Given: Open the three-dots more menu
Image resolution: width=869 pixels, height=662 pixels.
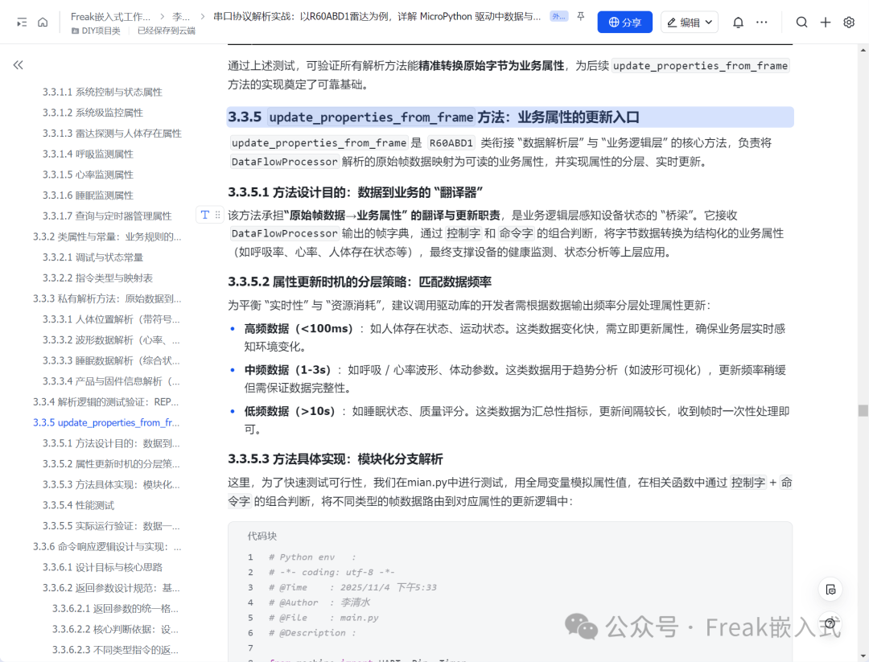Looking at the screenshot, I should (x=762, y=23).
